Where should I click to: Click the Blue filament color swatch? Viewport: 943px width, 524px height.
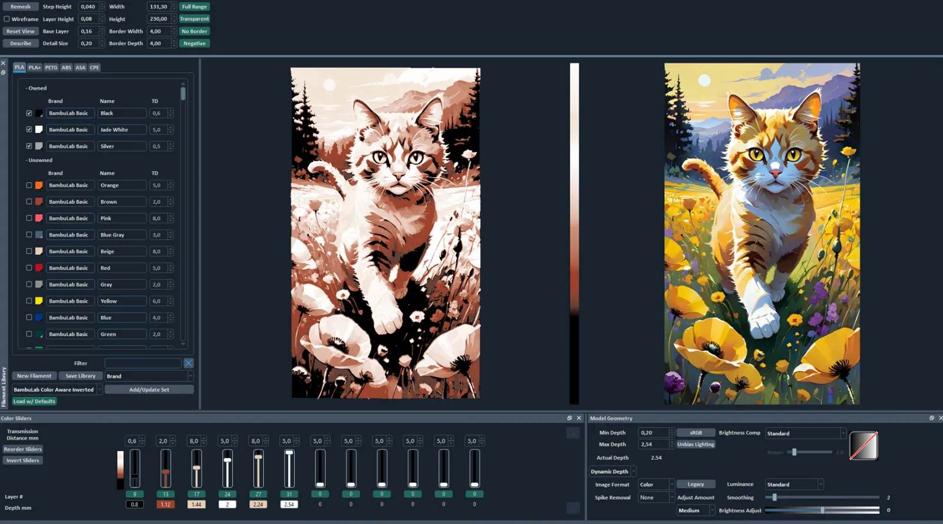point(39,317)
